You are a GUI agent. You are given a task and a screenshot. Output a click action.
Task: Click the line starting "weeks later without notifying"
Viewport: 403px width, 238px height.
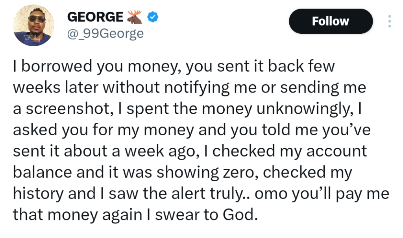pyautogui.click(x=190, y=88)
